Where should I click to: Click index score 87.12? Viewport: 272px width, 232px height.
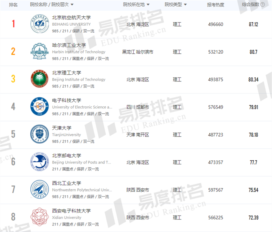[253, 25]
